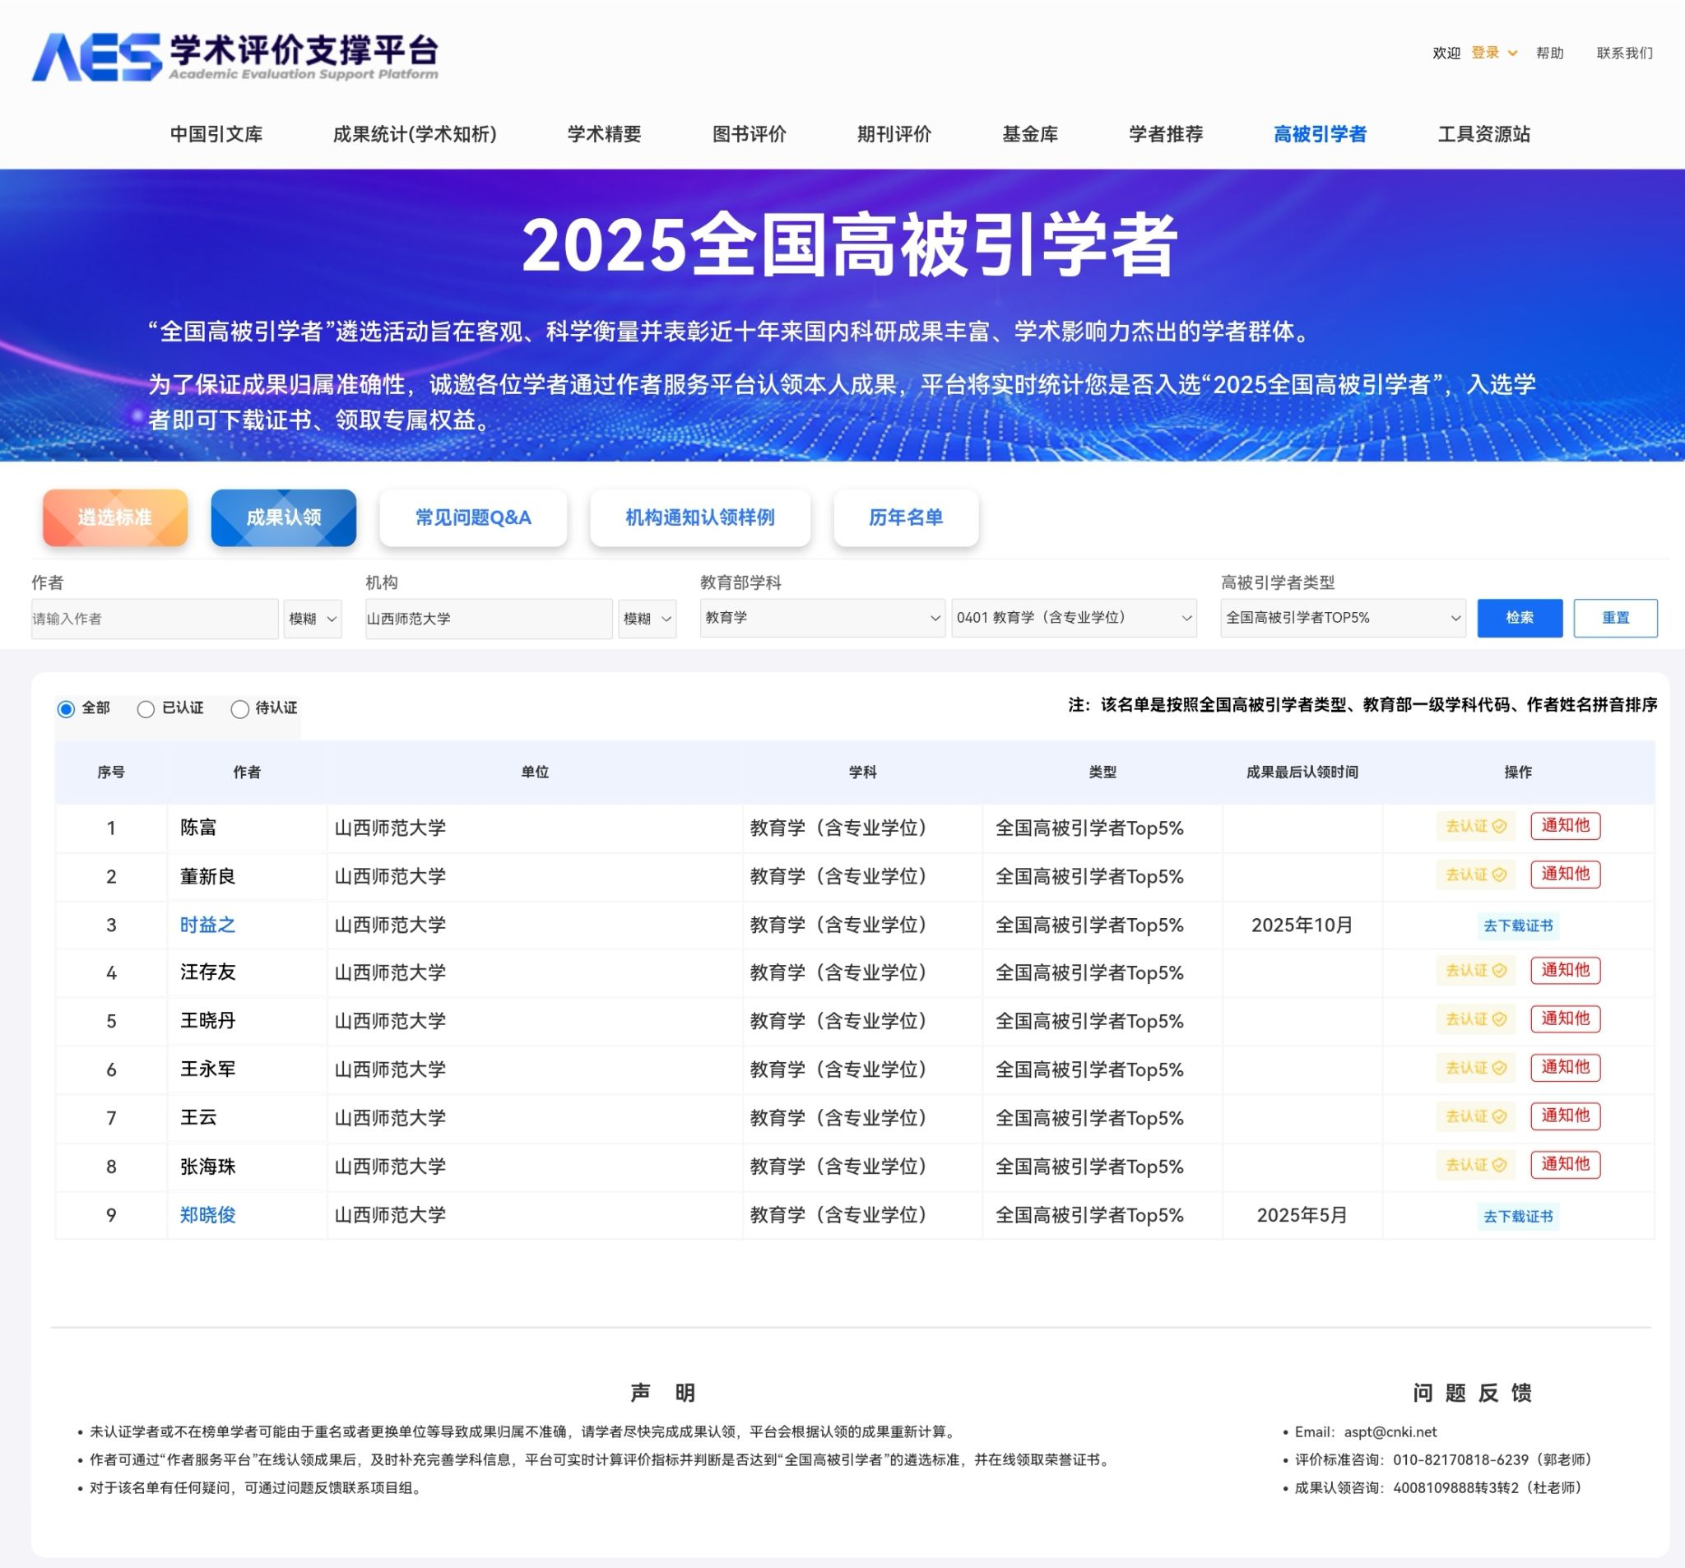This screenshot has width=1685, height=1568.
Task: Open 时益之 author profile link
Action: coord(207,925)
